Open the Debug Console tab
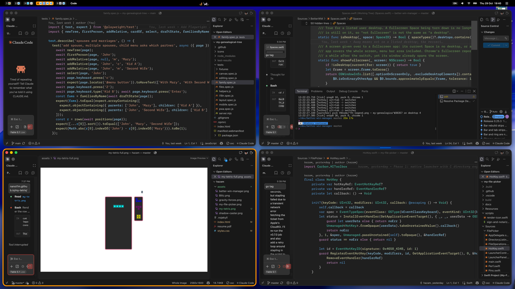Screen dimensions: 515x289 point(348,91)
